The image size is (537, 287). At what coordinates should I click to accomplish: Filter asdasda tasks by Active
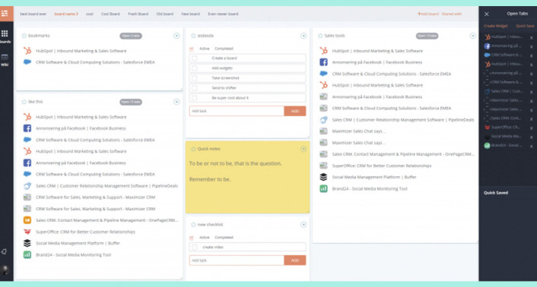coord(205,49)
